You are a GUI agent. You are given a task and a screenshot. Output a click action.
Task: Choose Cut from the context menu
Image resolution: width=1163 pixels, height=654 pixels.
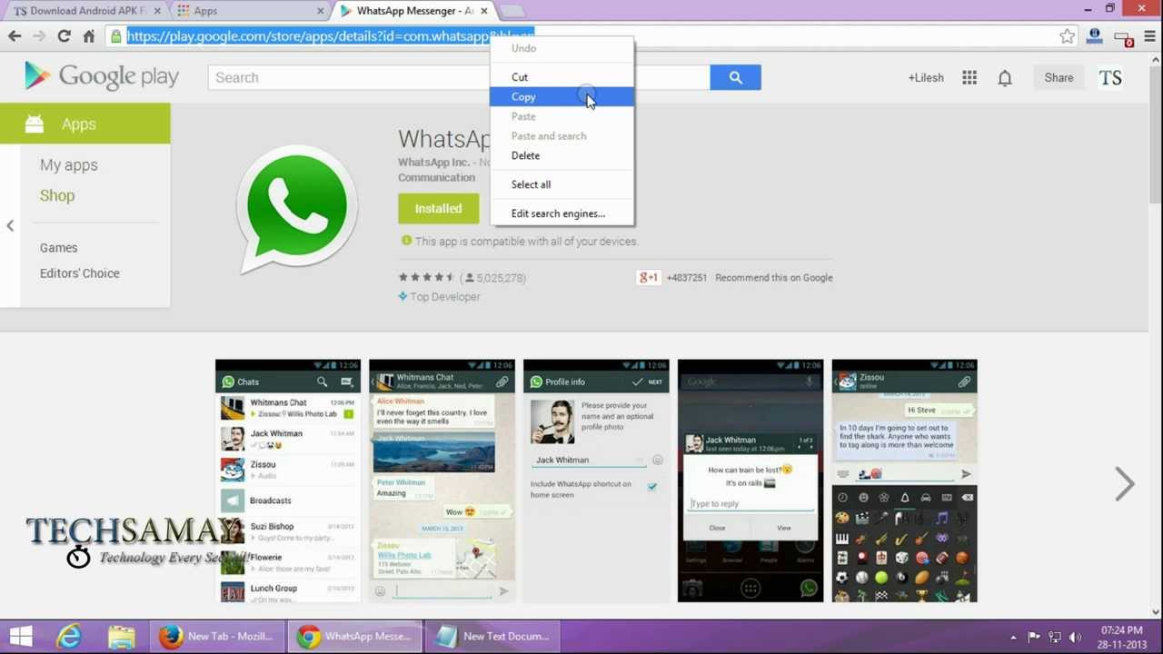pyautogui.click(x=562, y=77)
